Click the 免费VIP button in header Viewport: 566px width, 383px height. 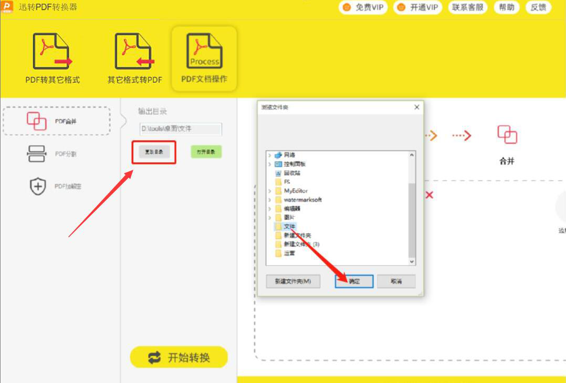[363, 7]
